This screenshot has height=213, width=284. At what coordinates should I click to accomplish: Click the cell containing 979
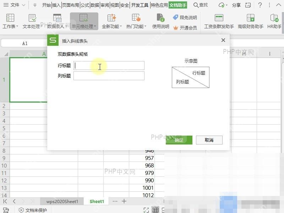142,173
